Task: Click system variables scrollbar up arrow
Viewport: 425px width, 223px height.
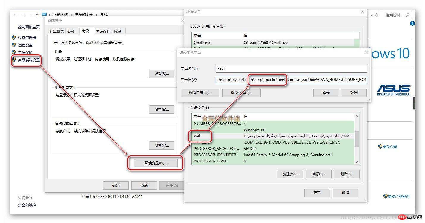Action: 357,116
